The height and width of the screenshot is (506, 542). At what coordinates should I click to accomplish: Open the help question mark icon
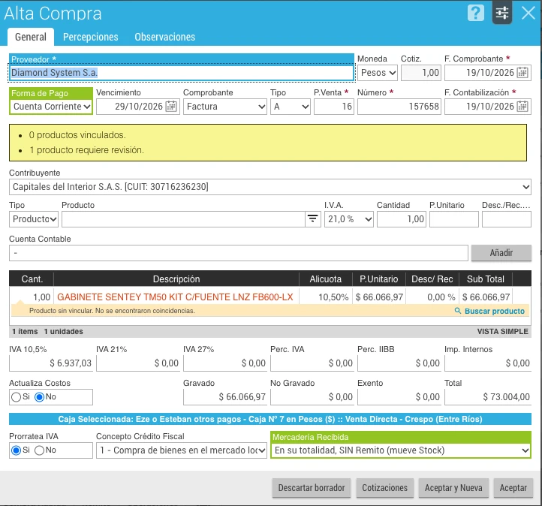pos(476,13)
